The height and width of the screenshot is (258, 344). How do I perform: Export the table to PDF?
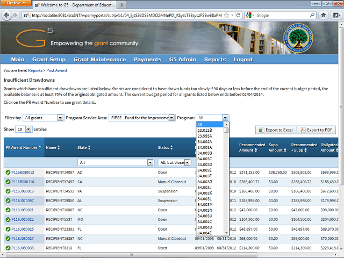coord(316,130)
